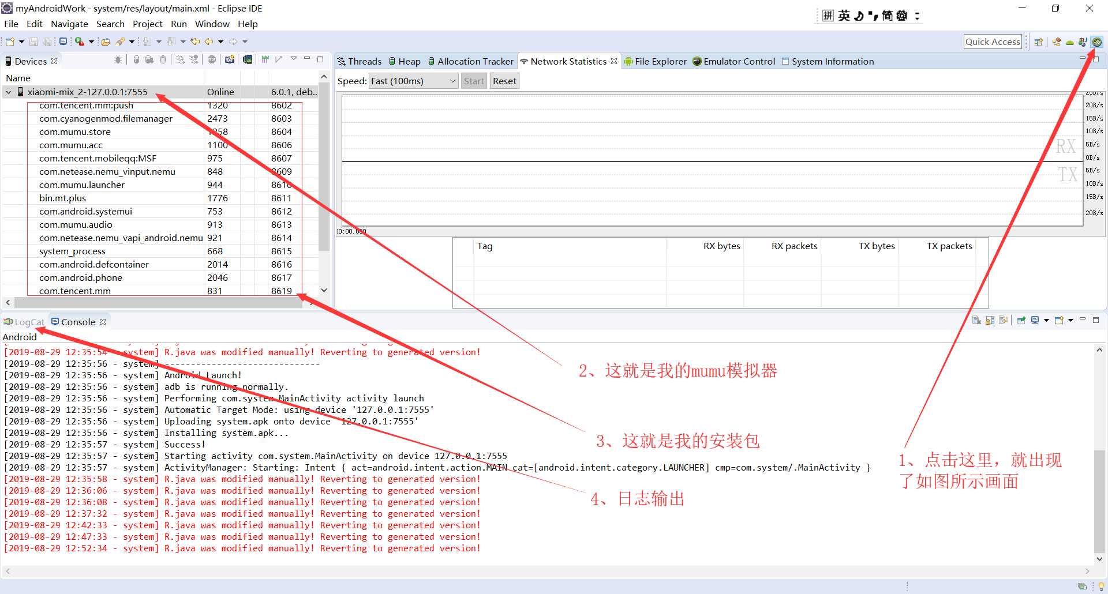Viewport: 1108px width, 594px height.
Task: Switch to the Java perspective icon
Action: tap(1083, 42)
